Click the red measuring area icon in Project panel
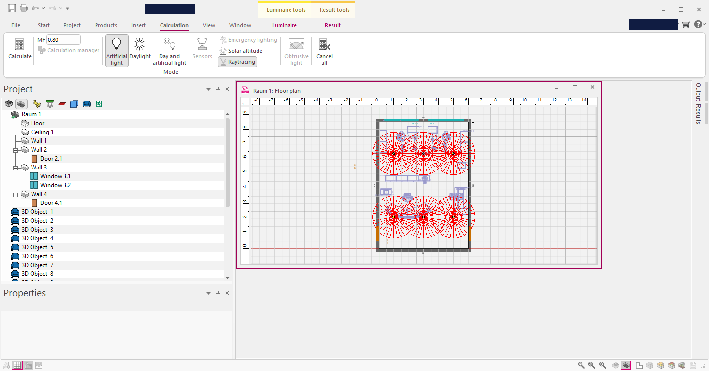 62,104
